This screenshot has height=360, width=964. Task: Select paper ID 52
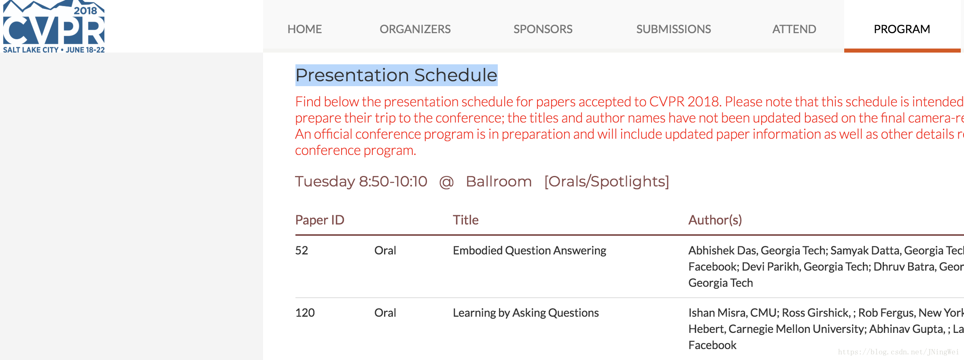(x=302, y=250)
